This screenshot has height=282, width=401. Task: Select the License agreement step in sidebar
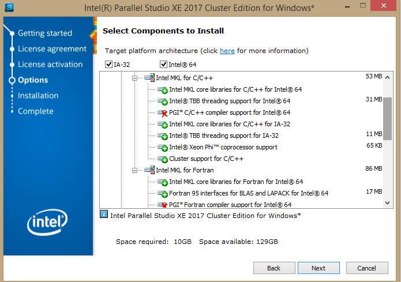(52, 49)
